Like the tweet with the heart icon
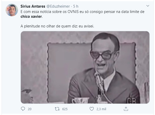 [x=92, y=109]
